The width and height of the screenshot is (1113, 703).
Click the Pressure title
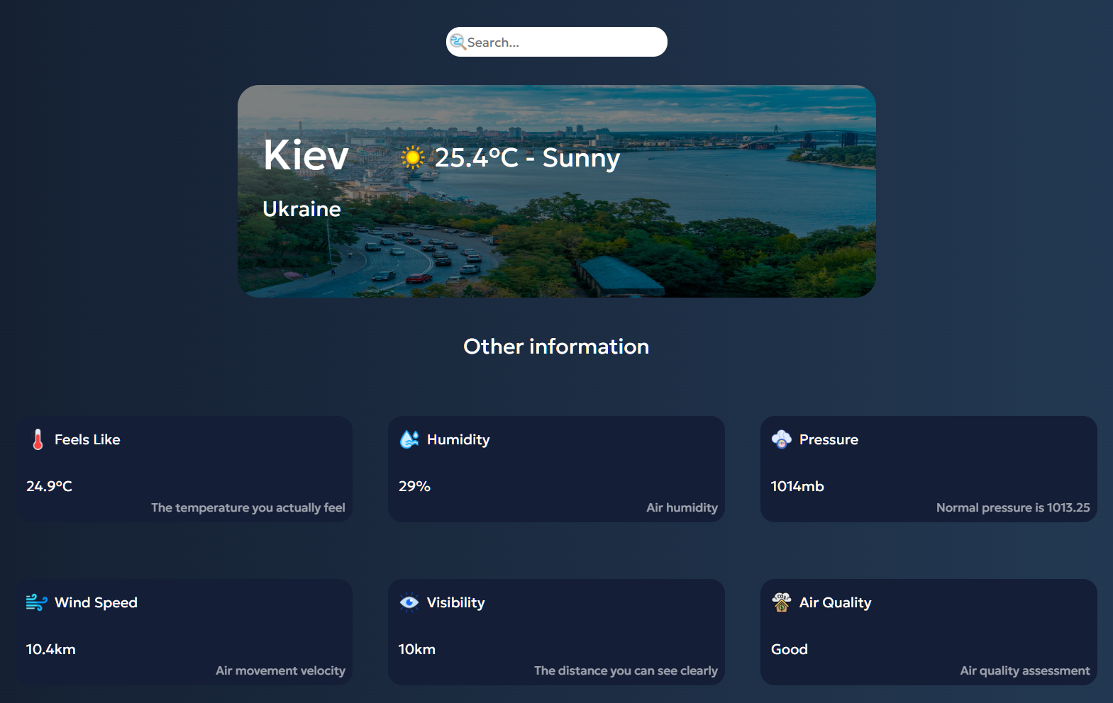click(x=829, y=439)
